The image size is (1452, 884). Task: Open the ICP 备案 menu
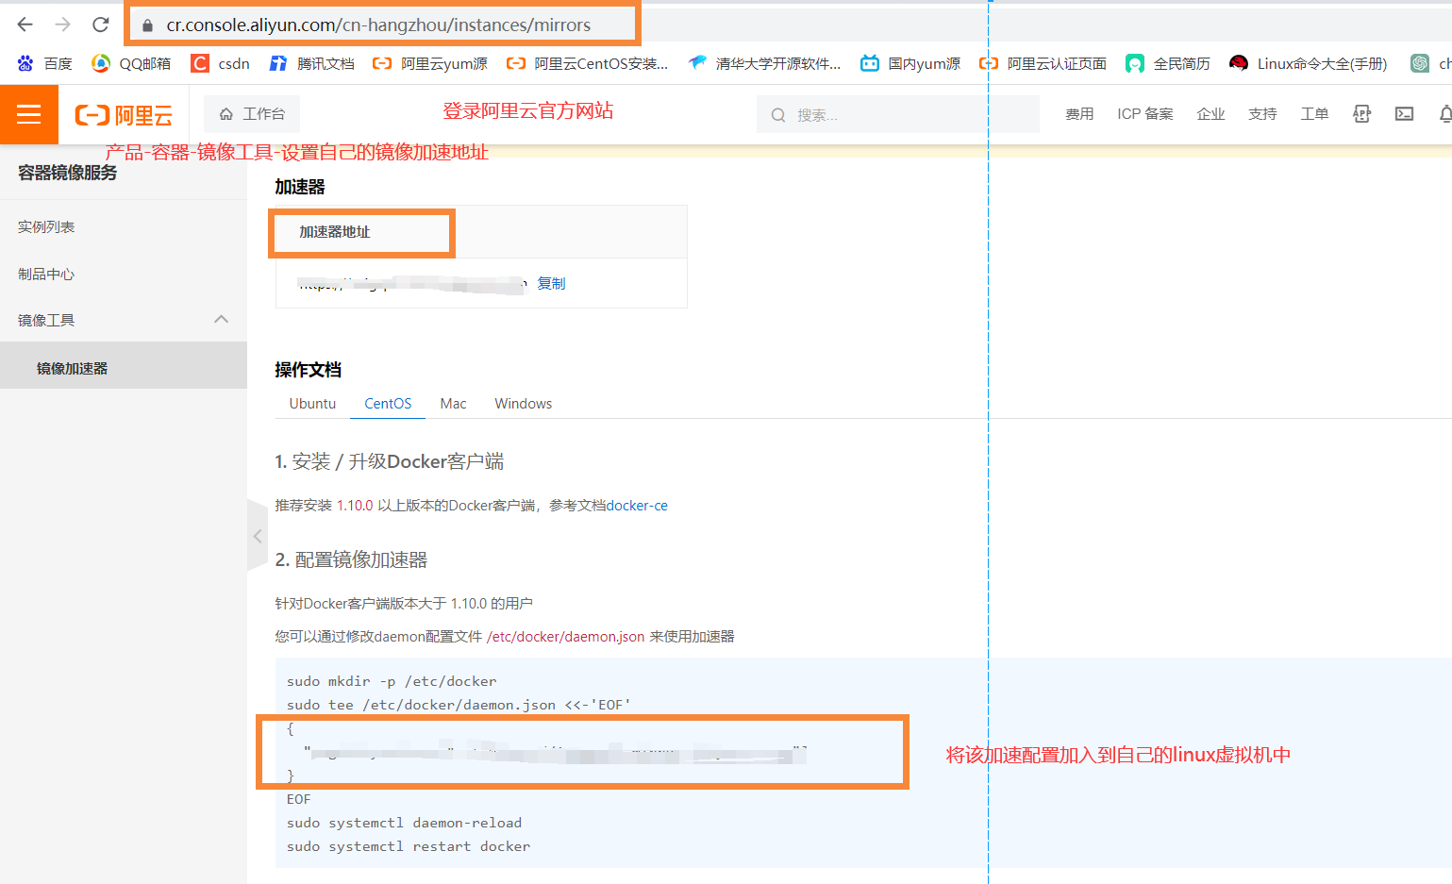[x=1145, y=114]
